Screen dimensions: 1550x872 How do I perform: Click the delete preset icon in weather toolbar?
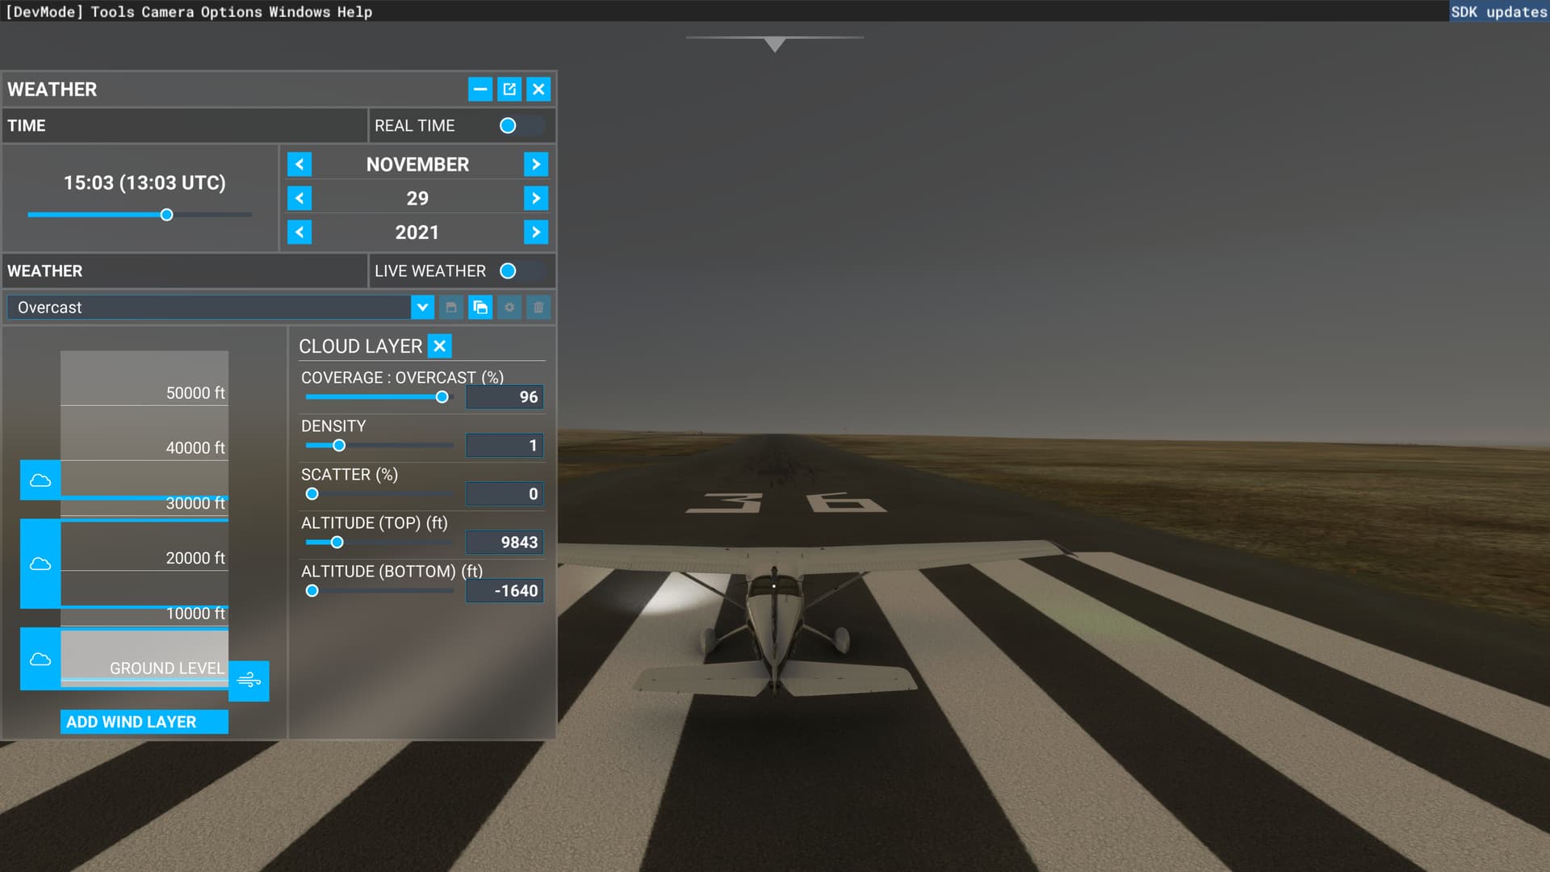pos(538,307)
